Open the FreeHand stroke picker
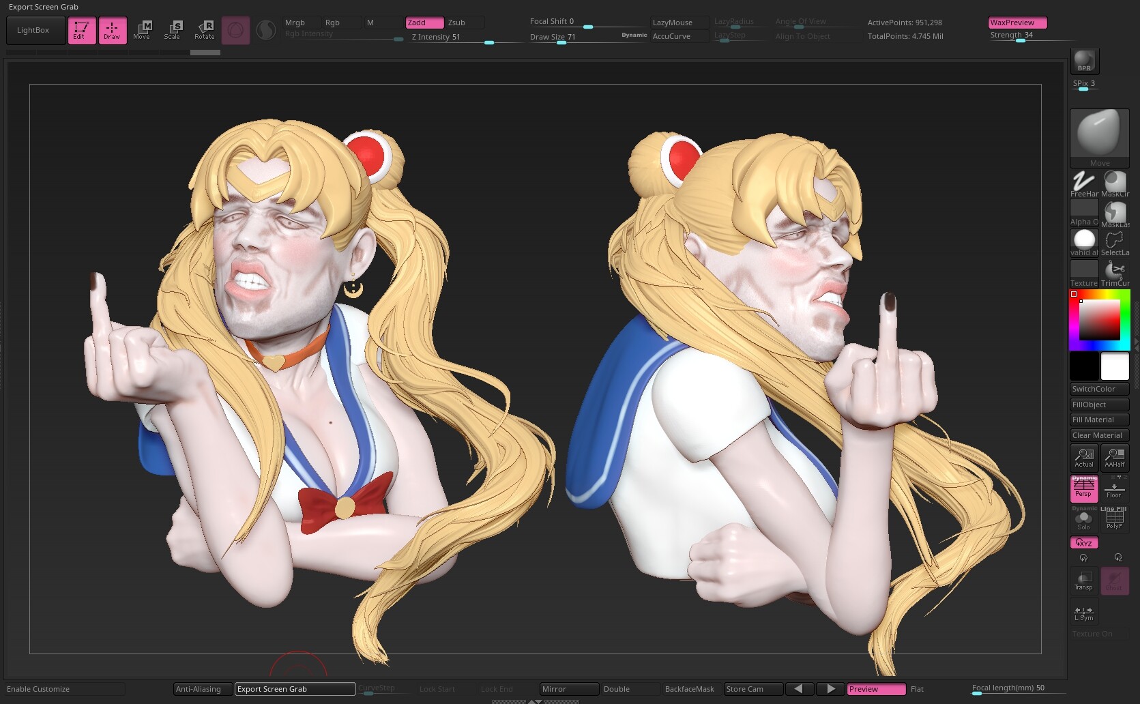Viewport: 1140px width, 704px height. (x=1084, y=184)
